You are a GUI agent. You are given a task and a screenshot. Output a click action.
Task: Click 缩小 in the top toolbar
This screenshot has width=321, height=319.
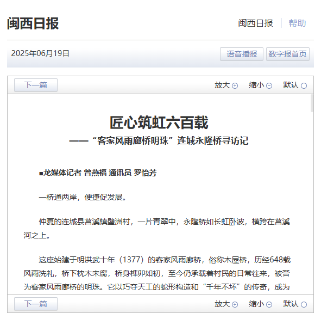tap(256, 85)
